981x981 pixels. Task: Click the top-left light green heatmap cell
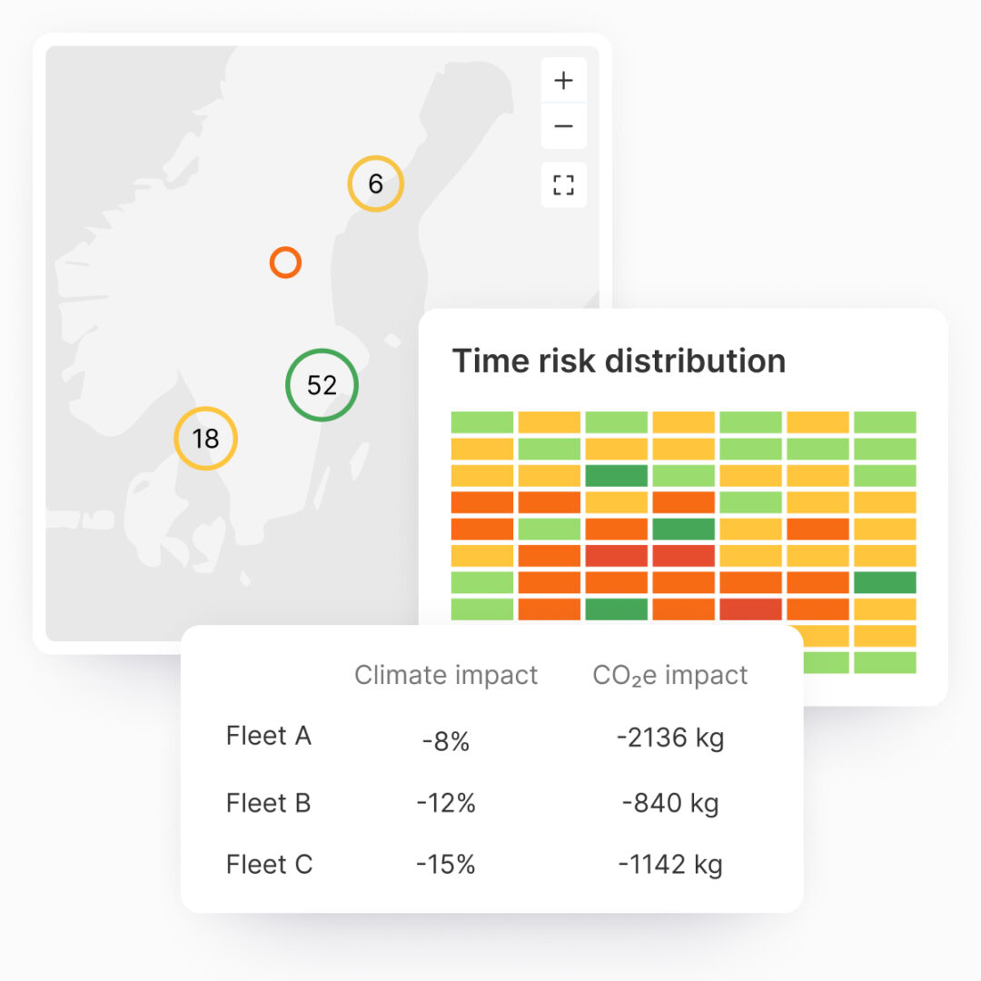click(482, 422)
